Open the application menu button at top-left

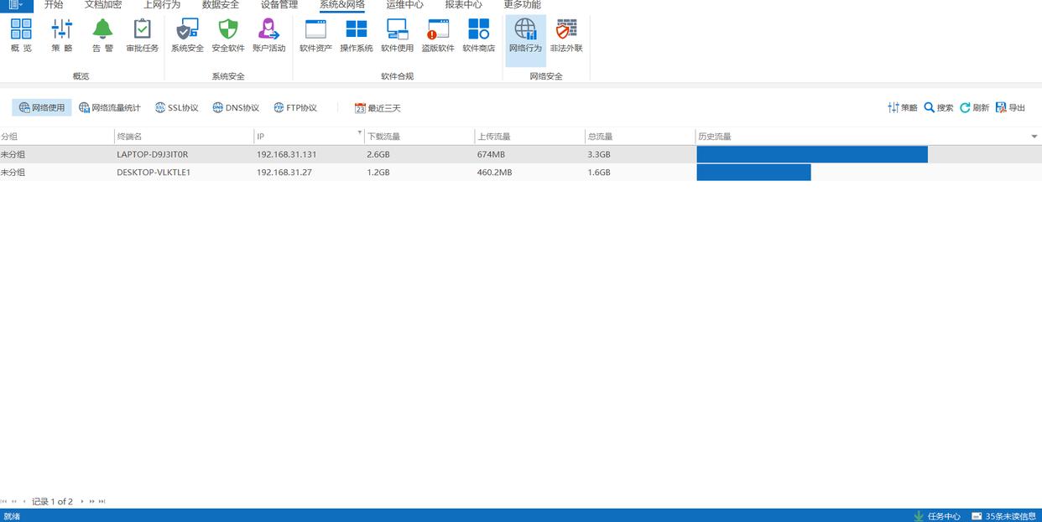[16, 5]
